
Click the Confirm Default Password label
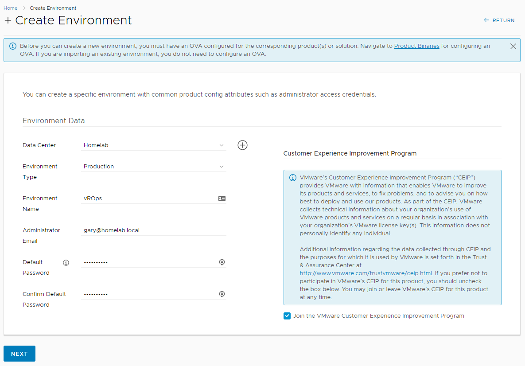[x=44, y=300]
